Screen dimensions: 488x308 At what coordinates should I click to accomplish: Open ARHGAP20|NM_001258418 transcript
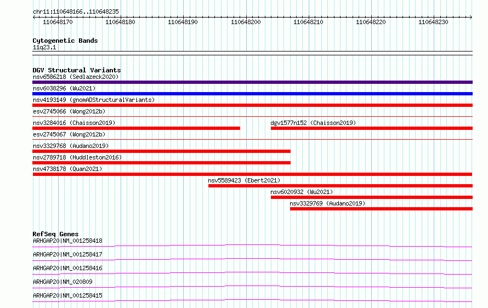67,241
